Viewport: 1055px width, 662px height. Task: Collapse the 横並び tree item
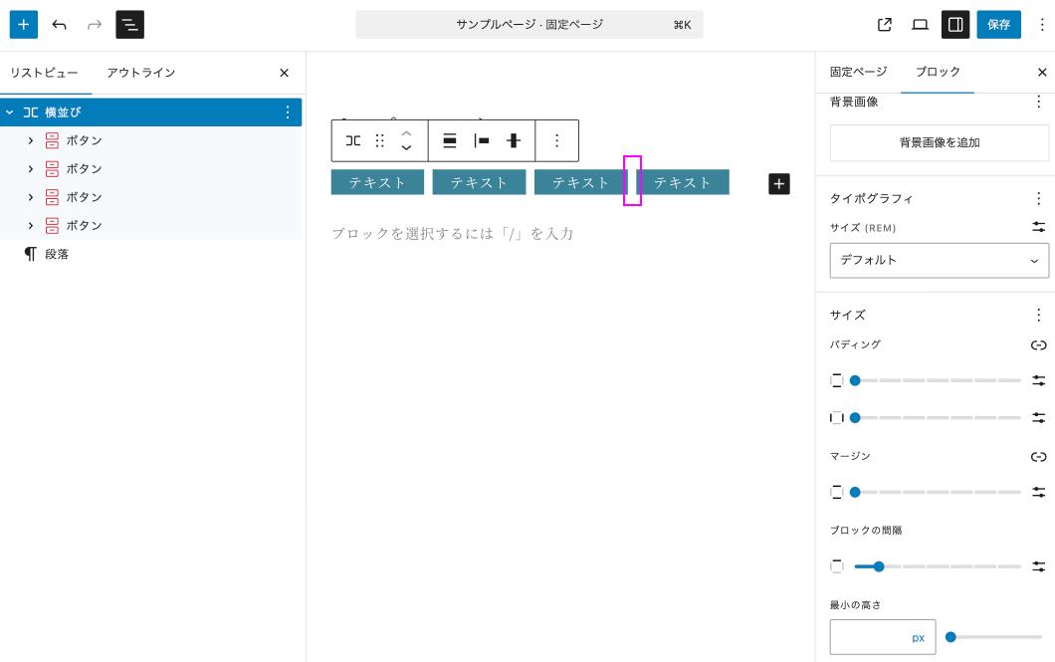(10, 112)
